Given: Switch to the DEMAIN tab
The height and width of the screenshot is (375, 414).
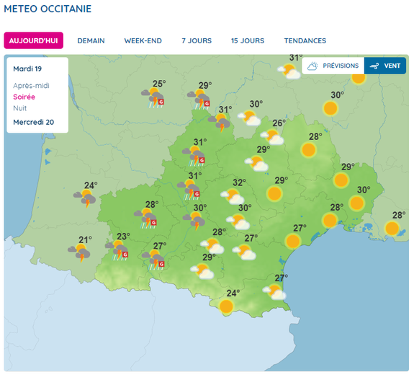Looking at the screenshot, I should (91, 40).
